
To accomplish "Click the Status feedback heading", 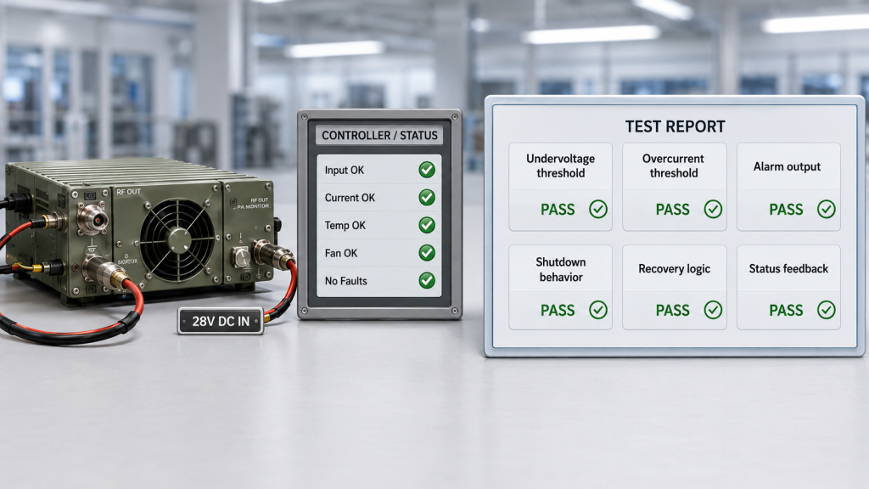I will click(788, 269).
